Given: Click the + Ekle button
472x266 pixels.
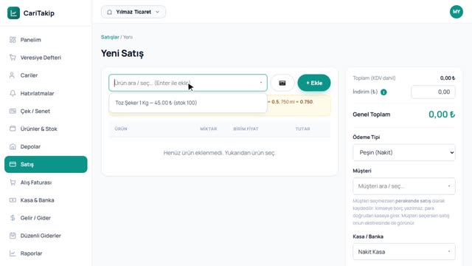Looking at the screenshot, I should pos(314,83).
